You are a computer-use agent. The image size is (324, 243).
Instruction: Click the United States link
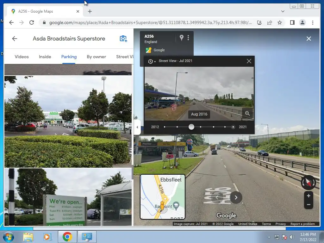coord(247,224)
